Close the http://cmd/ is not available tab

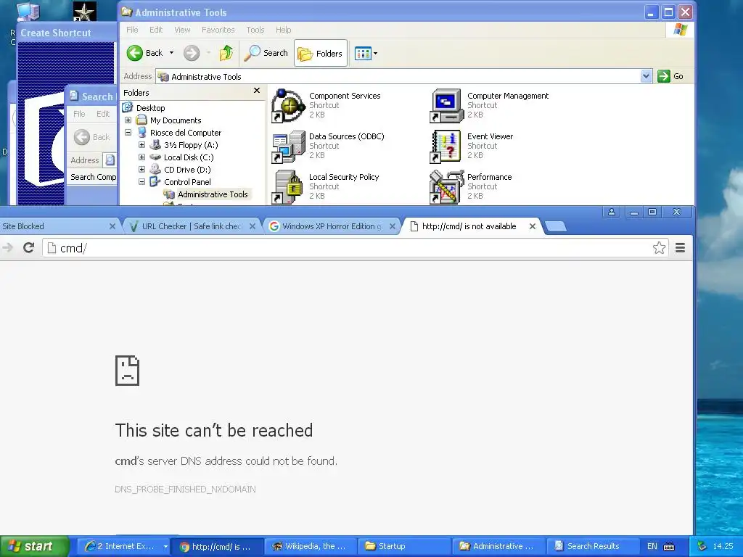(x=533, y=226)
